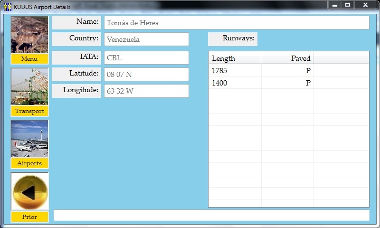The height and width of the screenshot is (228, 380).
Task: Click the golden back arrow icon
Action: click(29, 192)
